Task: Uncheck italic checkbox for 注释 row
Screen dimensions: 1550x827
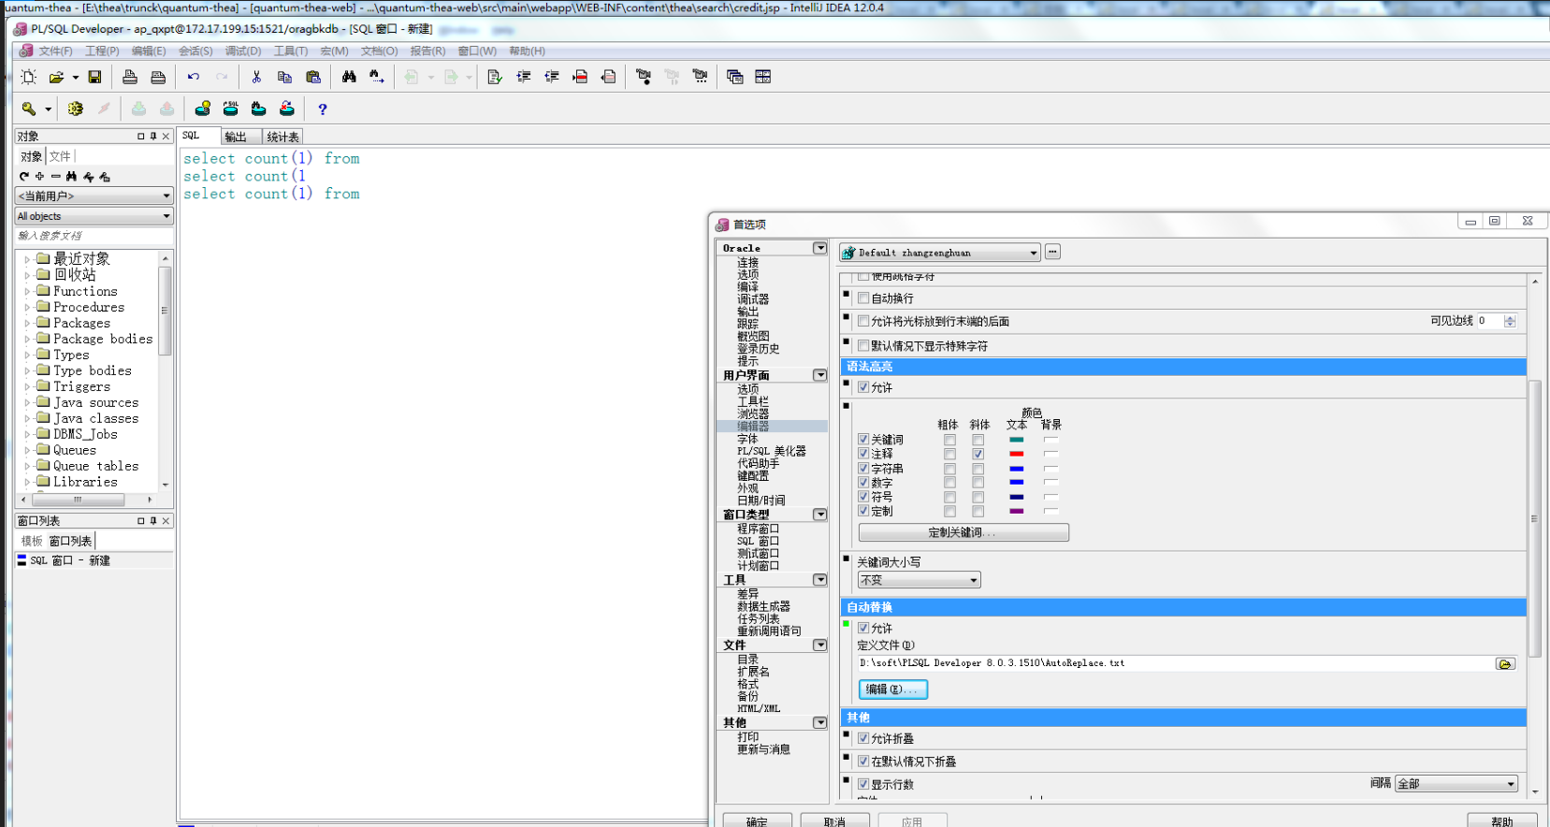Action: pyautogui.click(x=978, y=454)
